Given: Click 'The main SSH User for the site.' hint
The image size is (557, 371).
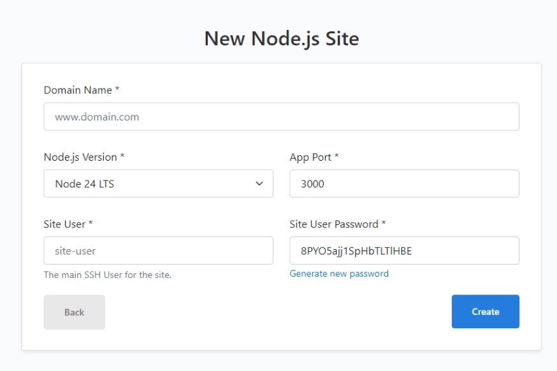Looking at the screenshot, I should (x=107, y=275).
